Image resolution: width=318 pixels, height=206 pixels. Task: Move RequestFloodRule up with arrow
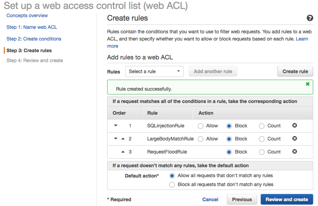coord(123,152)
